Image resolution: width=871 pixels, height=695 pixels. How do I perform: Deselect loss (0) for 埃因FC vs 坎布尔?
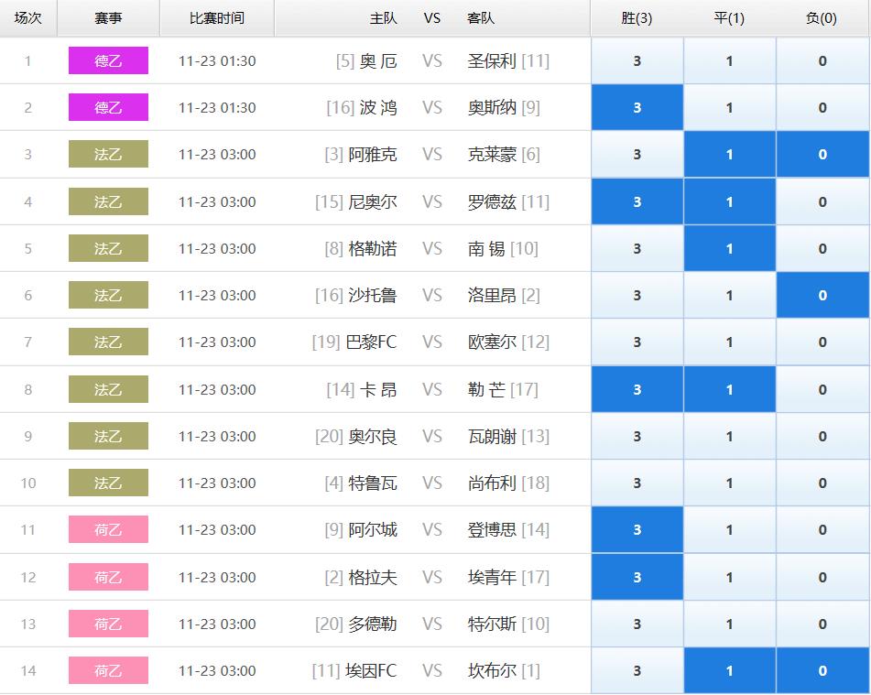(822, 670)
